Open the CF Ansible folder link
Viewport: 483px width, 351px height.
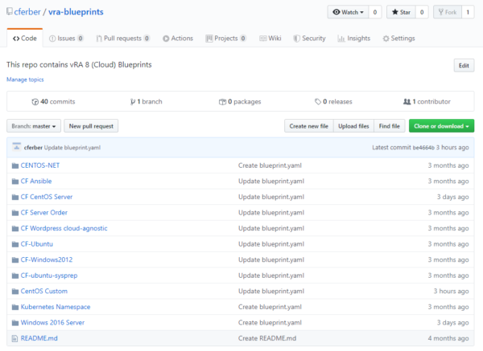click(36, 181)
